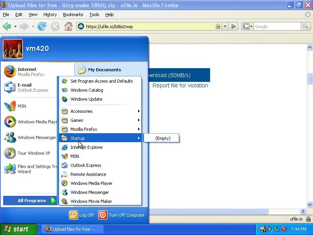
Task: Open E-mail Outlook Express pinned item
Action: [30, 87]
